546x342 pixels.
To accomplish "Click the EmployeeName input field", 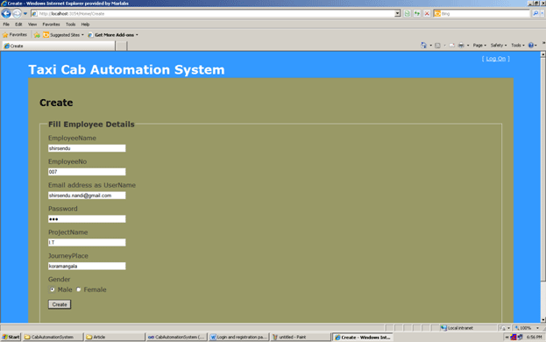I will coord(87,148).
